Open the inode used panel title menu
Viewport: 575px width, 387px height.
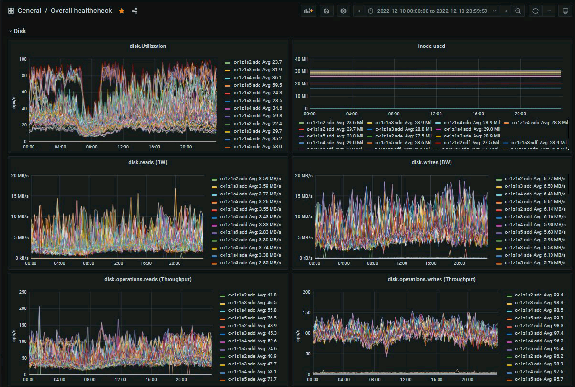[x=431, y=46]
